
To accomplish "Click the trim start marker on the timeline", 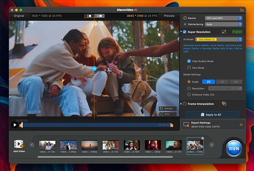I will click(21, 125).
